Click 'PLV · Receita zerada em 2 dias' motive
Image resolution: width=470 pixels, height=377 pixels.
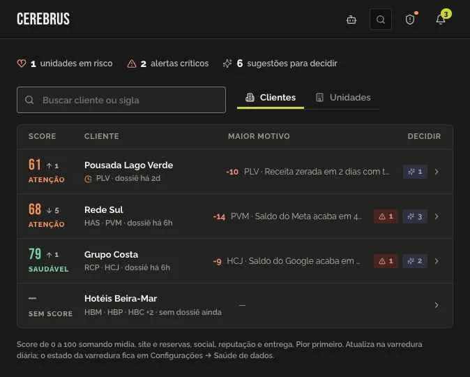click(317, 172)
